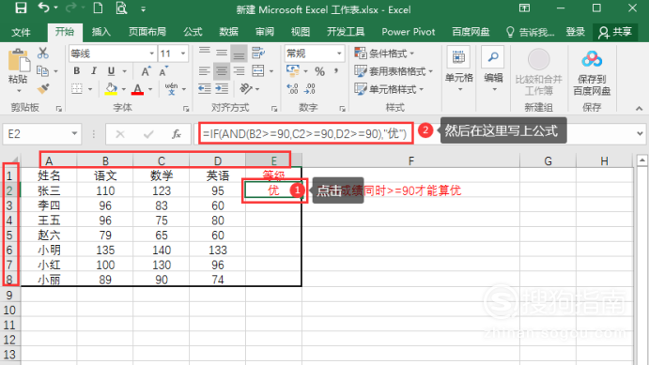
Task: Click the Save to Baidu Netdisk icon
Action: click(x=592, y=73)
